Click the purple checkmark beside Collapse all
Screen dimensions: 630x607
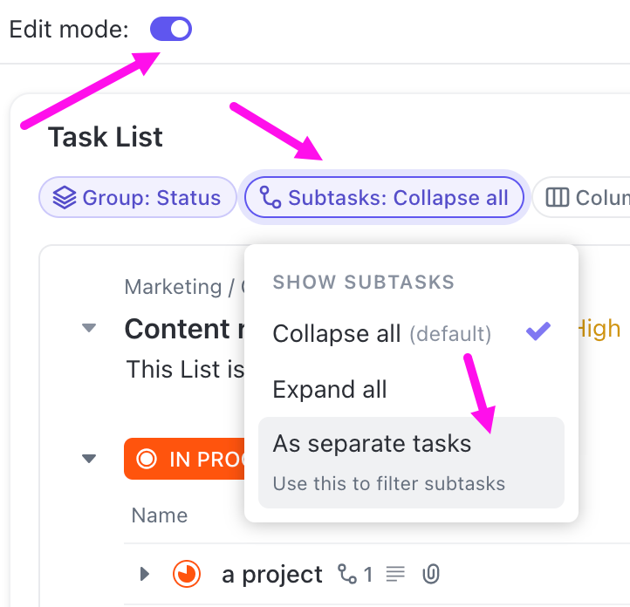pos(538,331)
